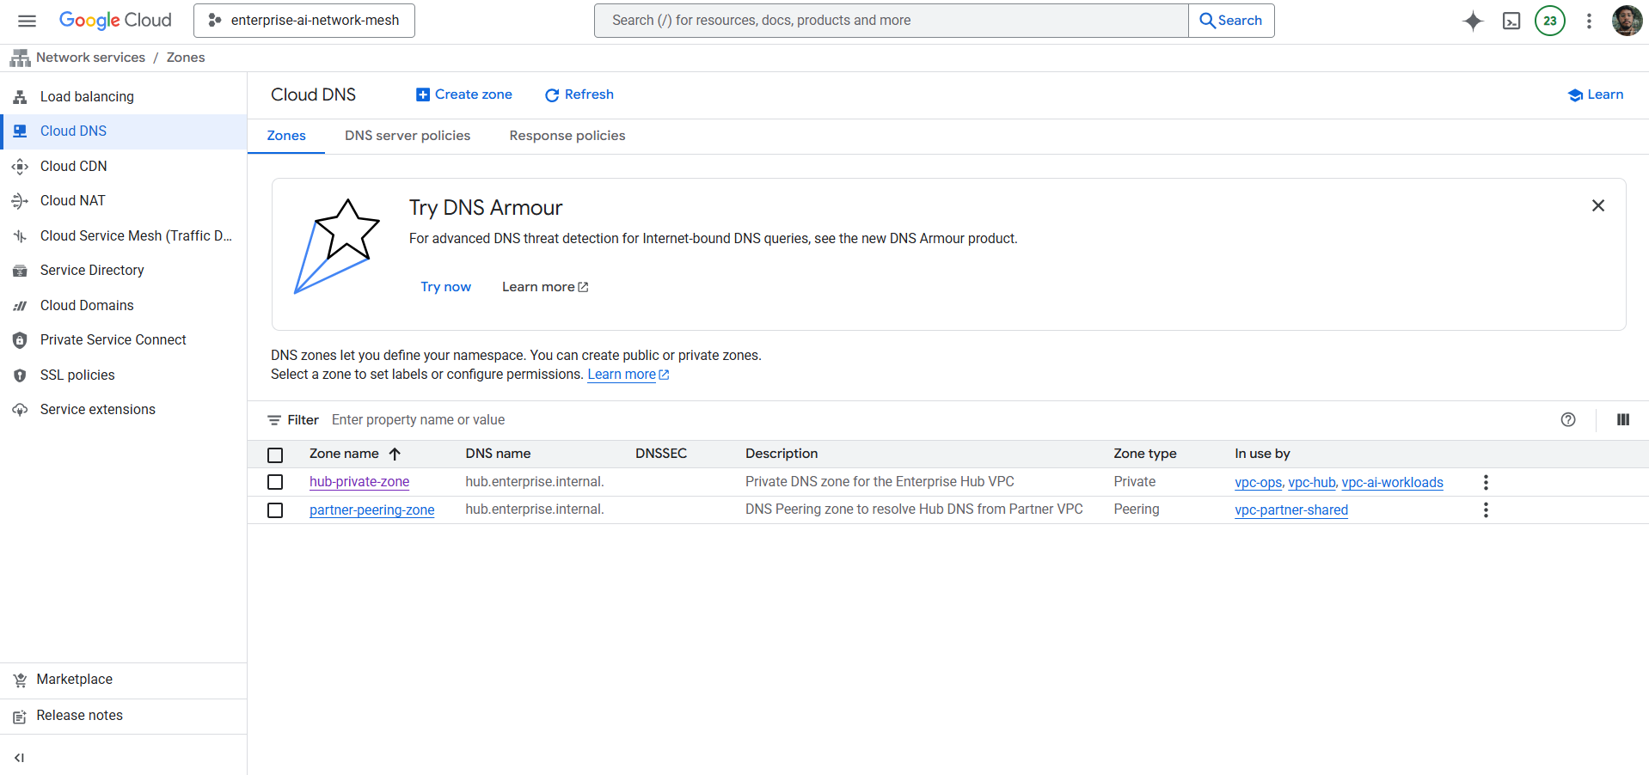Screen dimensions: 1649x775
Task: Click the Cloud Service Mesh sidebar icon
Action: [20, 236]
